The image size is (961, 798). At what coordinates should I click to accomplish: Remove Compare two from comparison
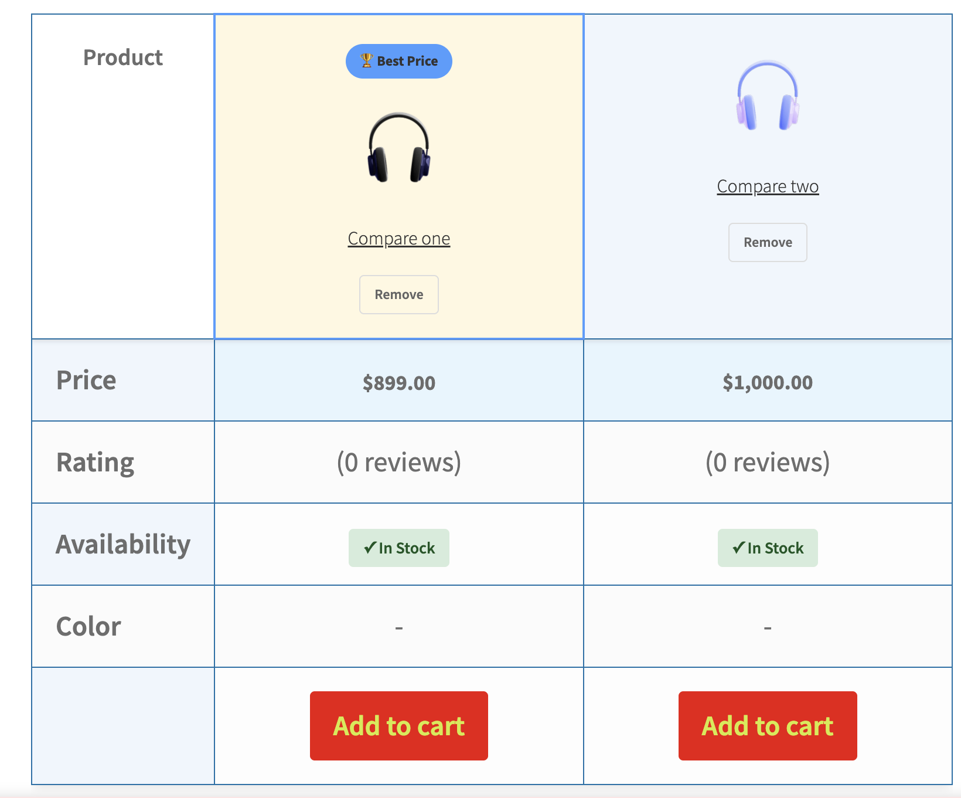pos(768,242)
